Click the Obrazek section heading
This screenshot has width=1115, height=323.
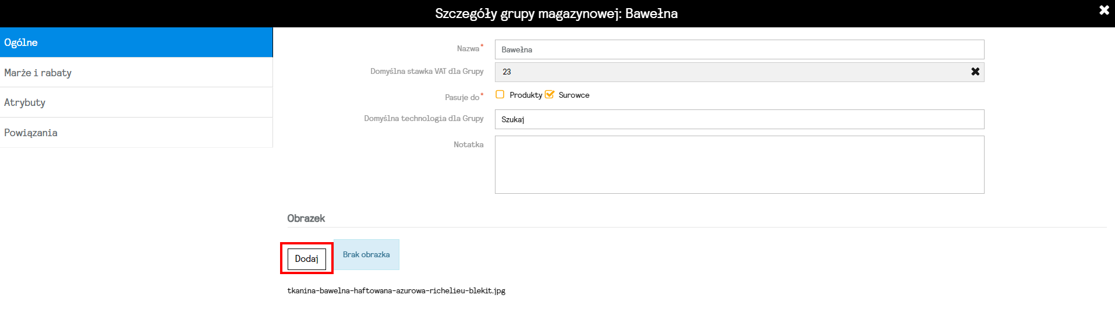pos(306,218)
